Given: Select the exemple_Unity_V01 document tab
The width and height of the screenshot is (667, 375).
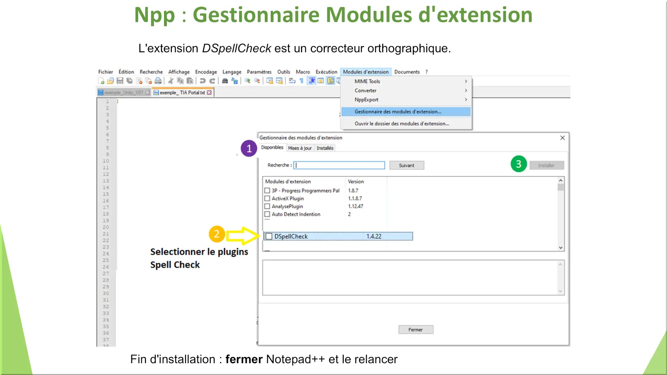Looking at the screenshot, I should click(123, 93).
